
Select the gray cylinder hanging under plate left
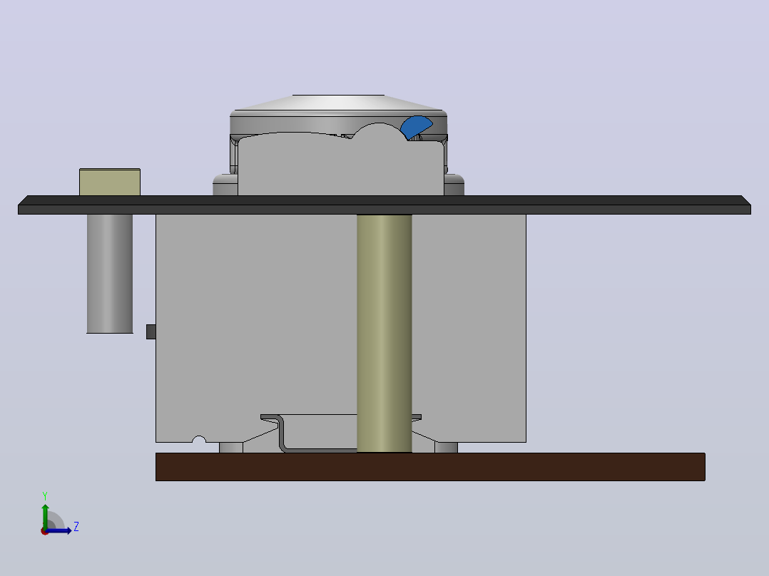[110, 274]
